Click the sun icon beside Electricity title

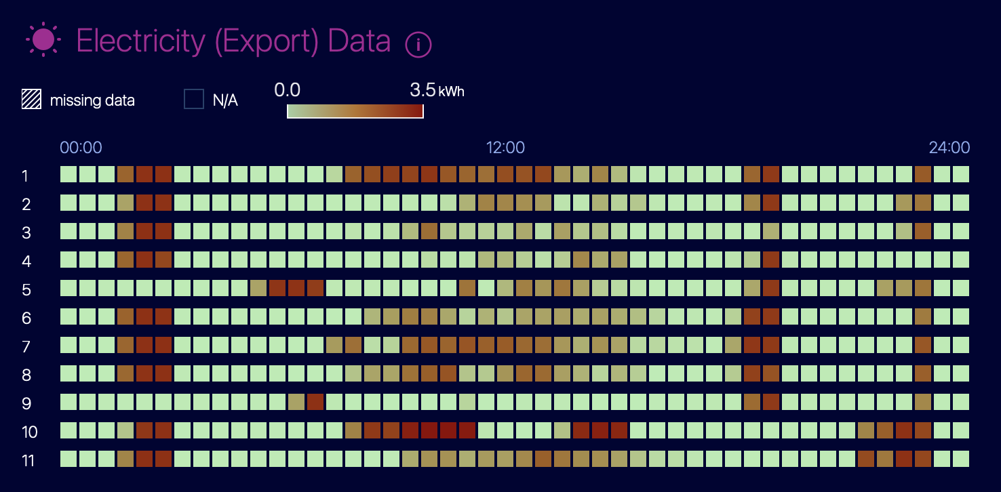point(43,40)
